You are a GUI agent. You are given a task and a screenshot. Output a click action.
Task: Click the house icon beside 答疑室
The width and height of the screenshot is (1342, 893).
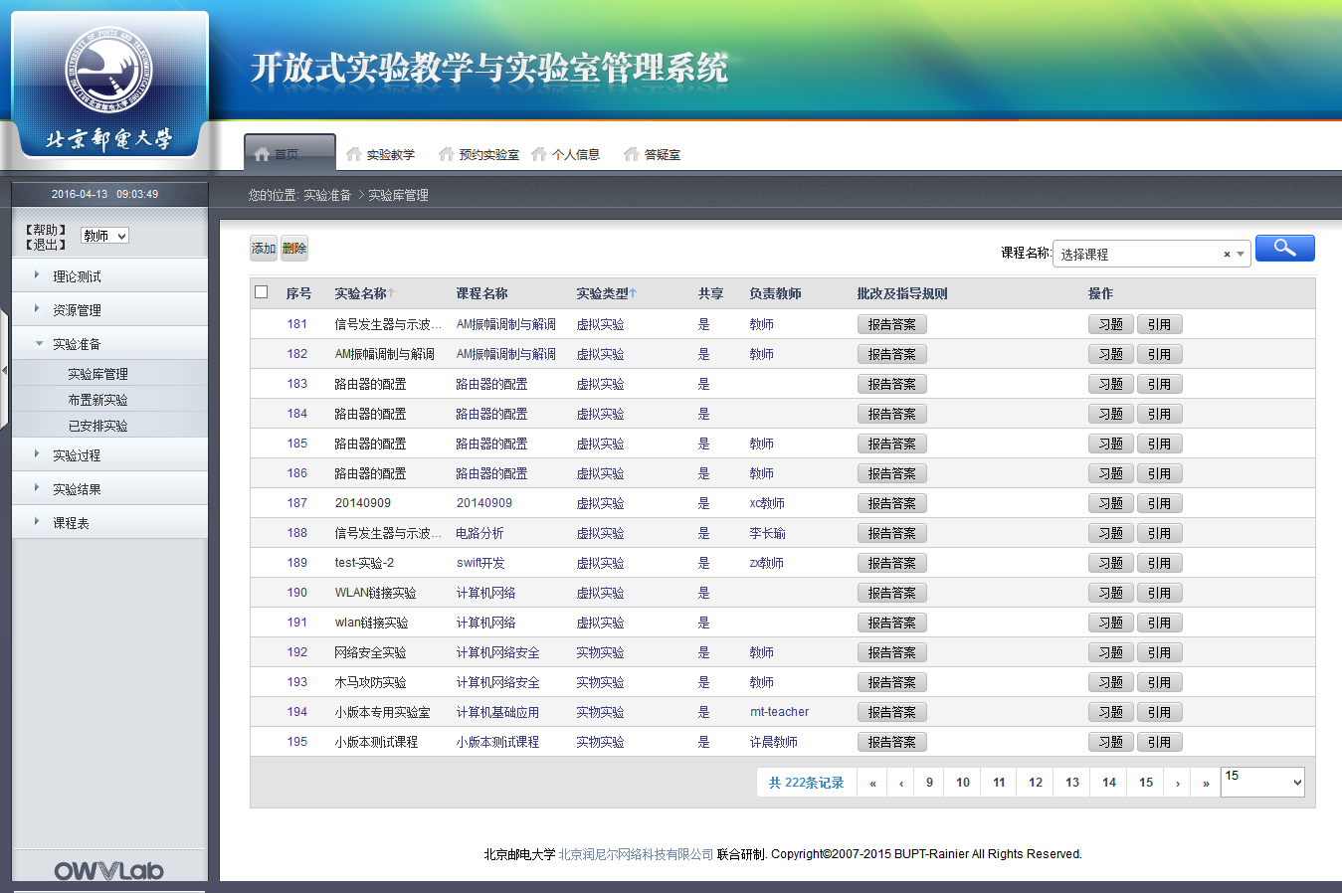pyautogui.click(x=631, y=154)
